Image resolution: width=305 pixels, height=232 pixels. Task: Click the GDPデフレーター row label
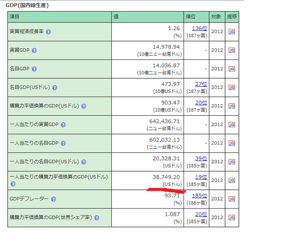pyautogui.click(x=29, y=199)
